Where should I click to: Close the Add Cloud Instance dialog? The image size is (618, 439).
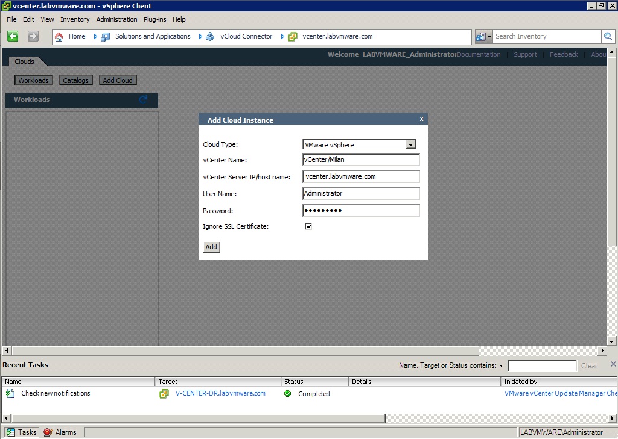tap(421, 119)
